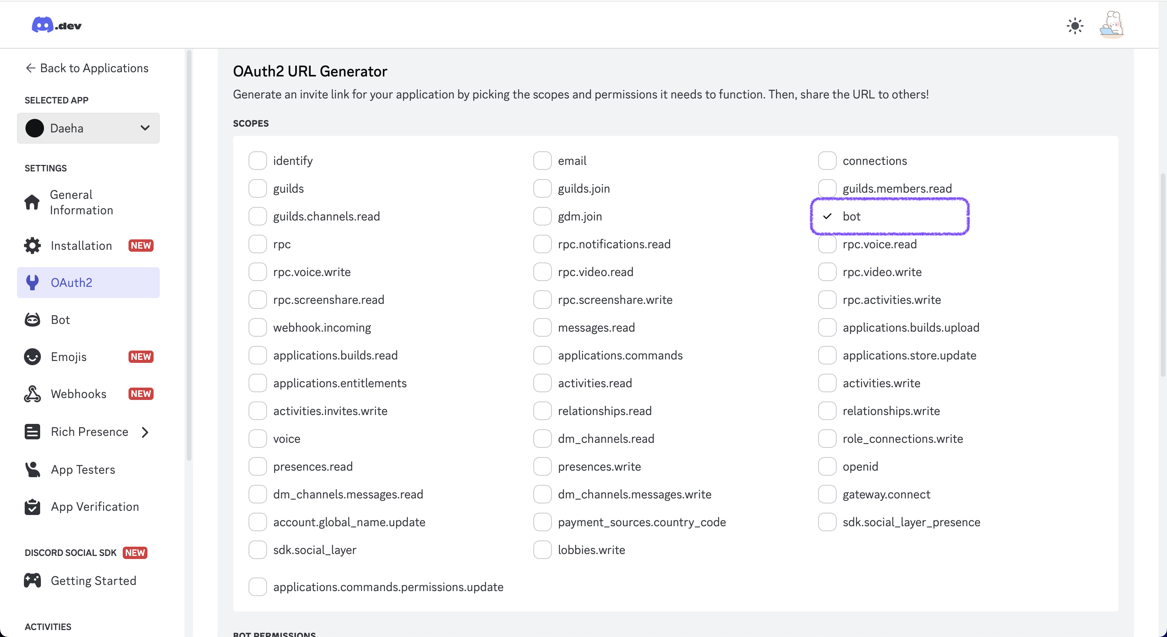Check the guilds.join scope
1167x637 pixels.
point(542,188)
